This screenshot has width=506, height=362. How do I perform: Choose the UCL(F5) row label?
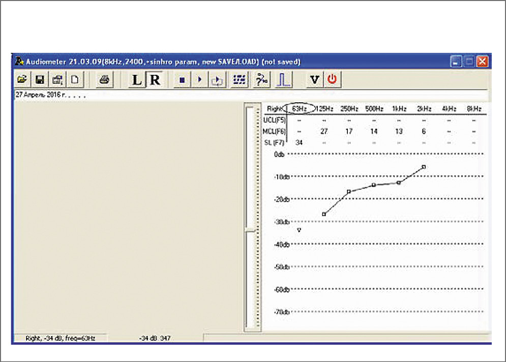274,120
